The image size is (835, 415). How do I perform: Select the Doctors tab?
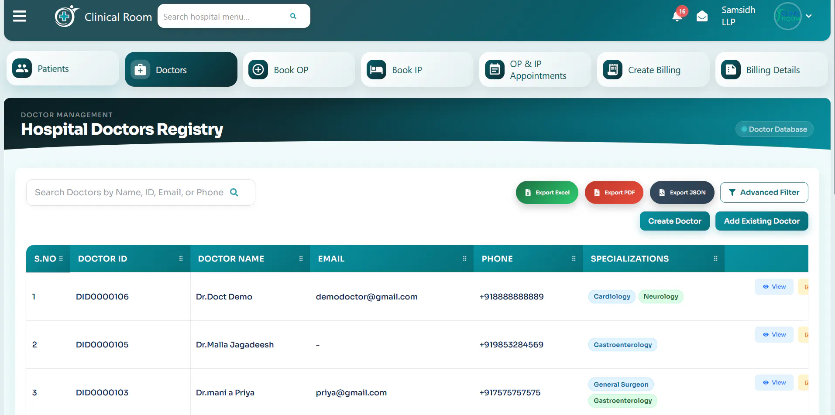181,69
